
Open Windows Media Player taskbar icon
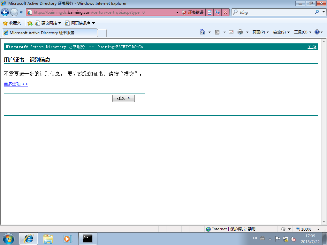[68, 239]
